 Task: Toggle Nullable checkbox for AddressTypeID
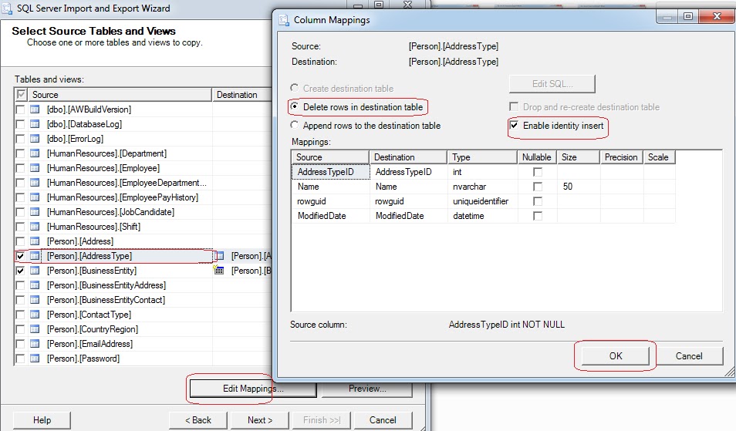[538, 172]
